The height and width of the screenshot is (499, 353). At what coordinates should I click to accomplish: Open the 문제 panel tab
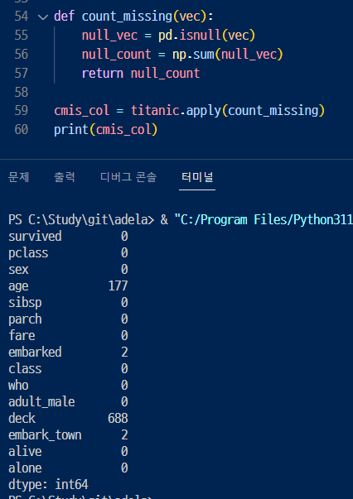[18, 177]
